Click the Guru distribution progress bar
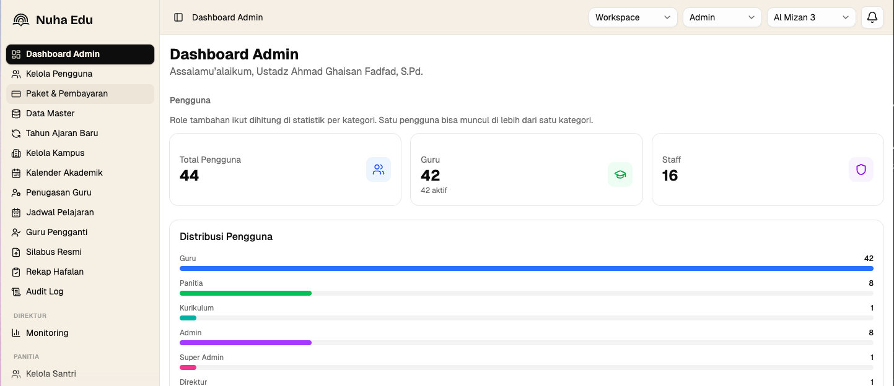Image resolution: width=894 pixels, height=386 pixels. click(x=527, y=268)
